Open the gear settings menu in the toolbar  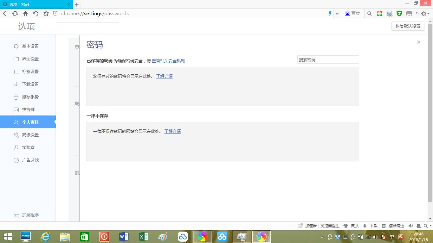[x=425, y=14]
